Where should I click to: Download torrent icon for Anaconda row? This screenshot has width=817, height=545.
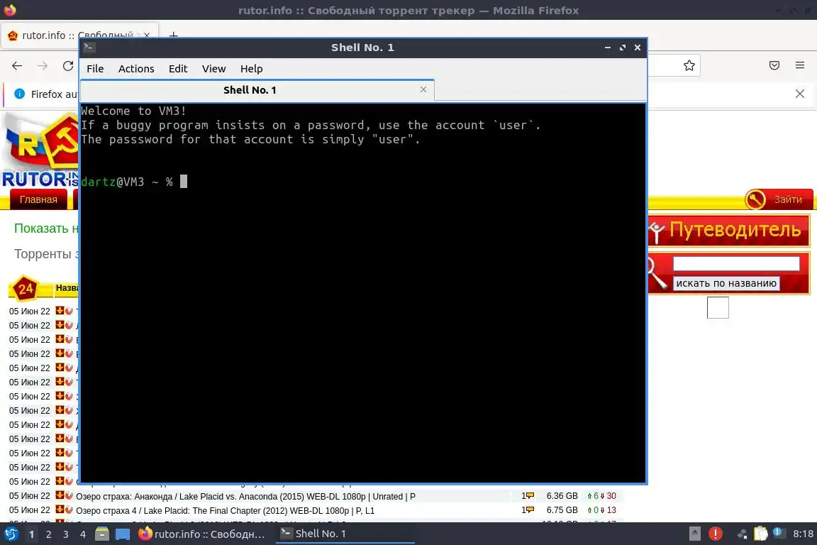click(60, 495)
